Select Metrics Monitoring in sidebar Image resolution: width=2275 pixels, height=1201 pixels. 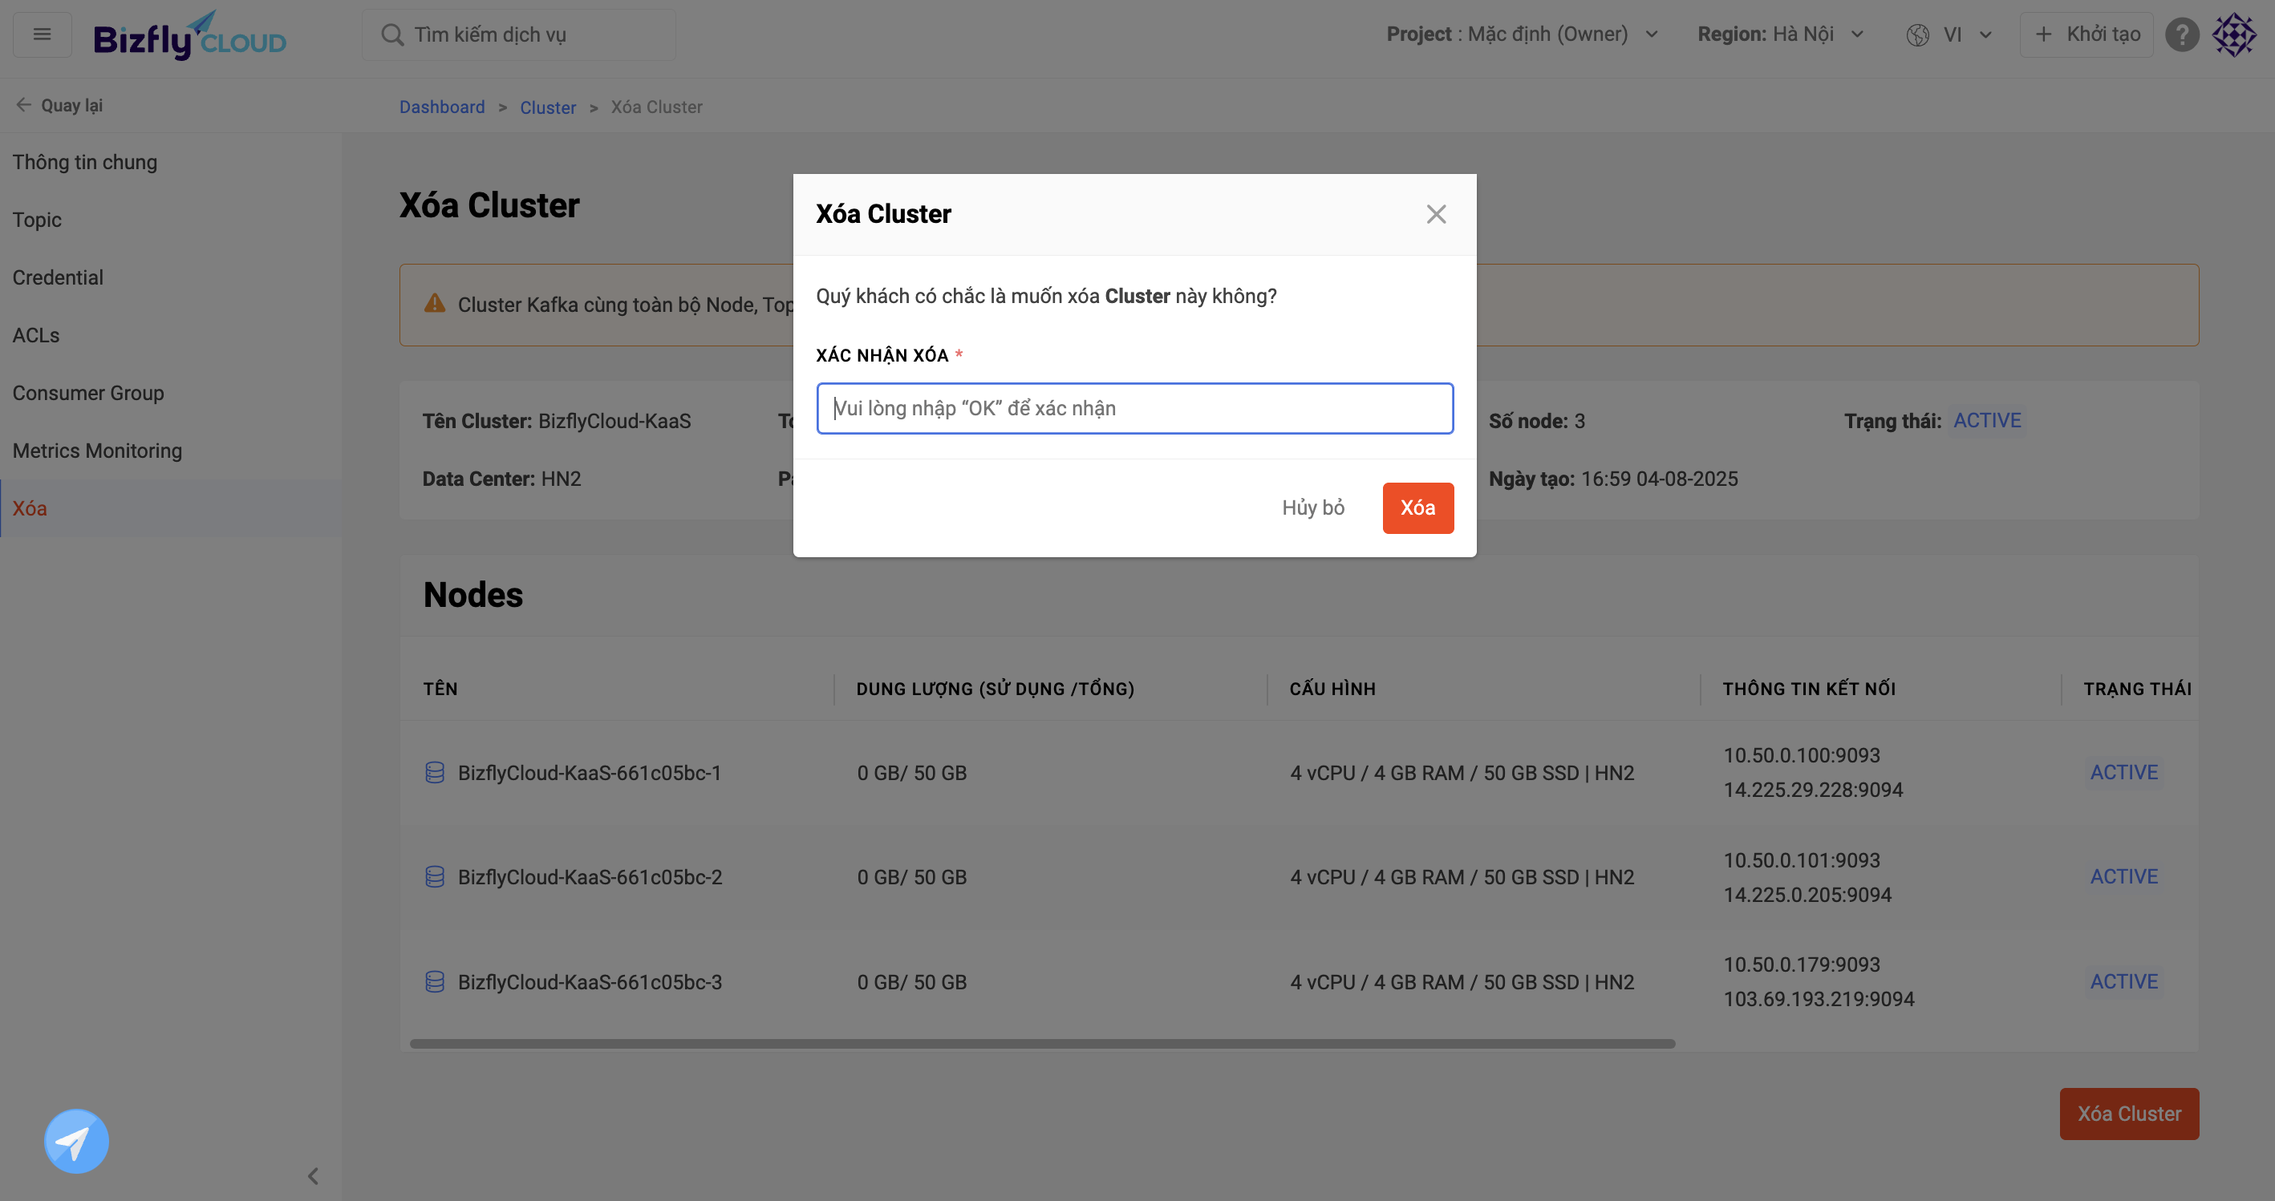[x=97, y=451]
